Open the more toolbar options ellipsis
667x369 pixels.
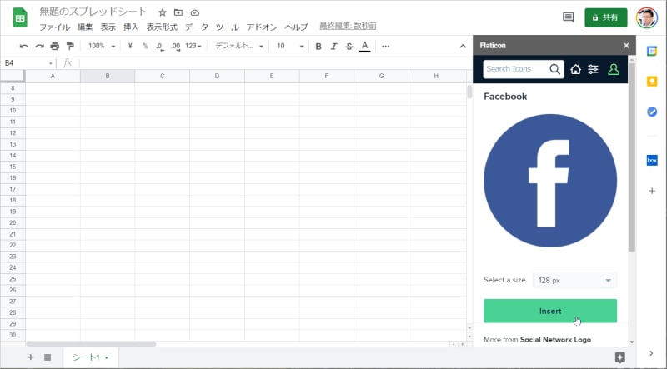[x=386, y=47]
